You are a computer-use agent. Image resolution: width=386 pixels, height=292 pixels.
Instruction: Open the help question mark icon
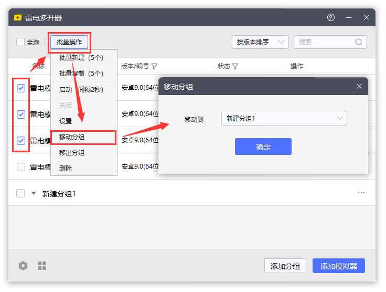(330, 17)
